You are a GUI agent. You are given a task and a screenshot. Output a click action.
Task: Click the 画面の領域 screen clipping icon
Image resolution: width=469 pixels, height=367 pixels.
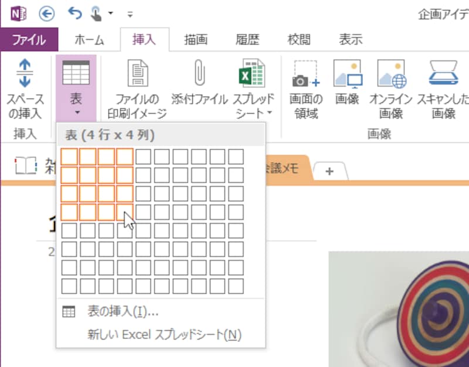[306, 74]
